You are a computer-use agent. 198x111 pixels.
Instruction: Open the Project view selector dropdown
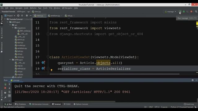click(10, 16)
